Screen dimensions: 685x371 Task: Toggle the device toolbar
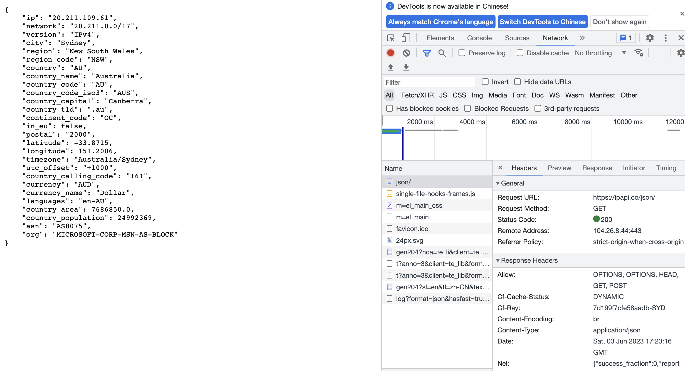point(406,38)
